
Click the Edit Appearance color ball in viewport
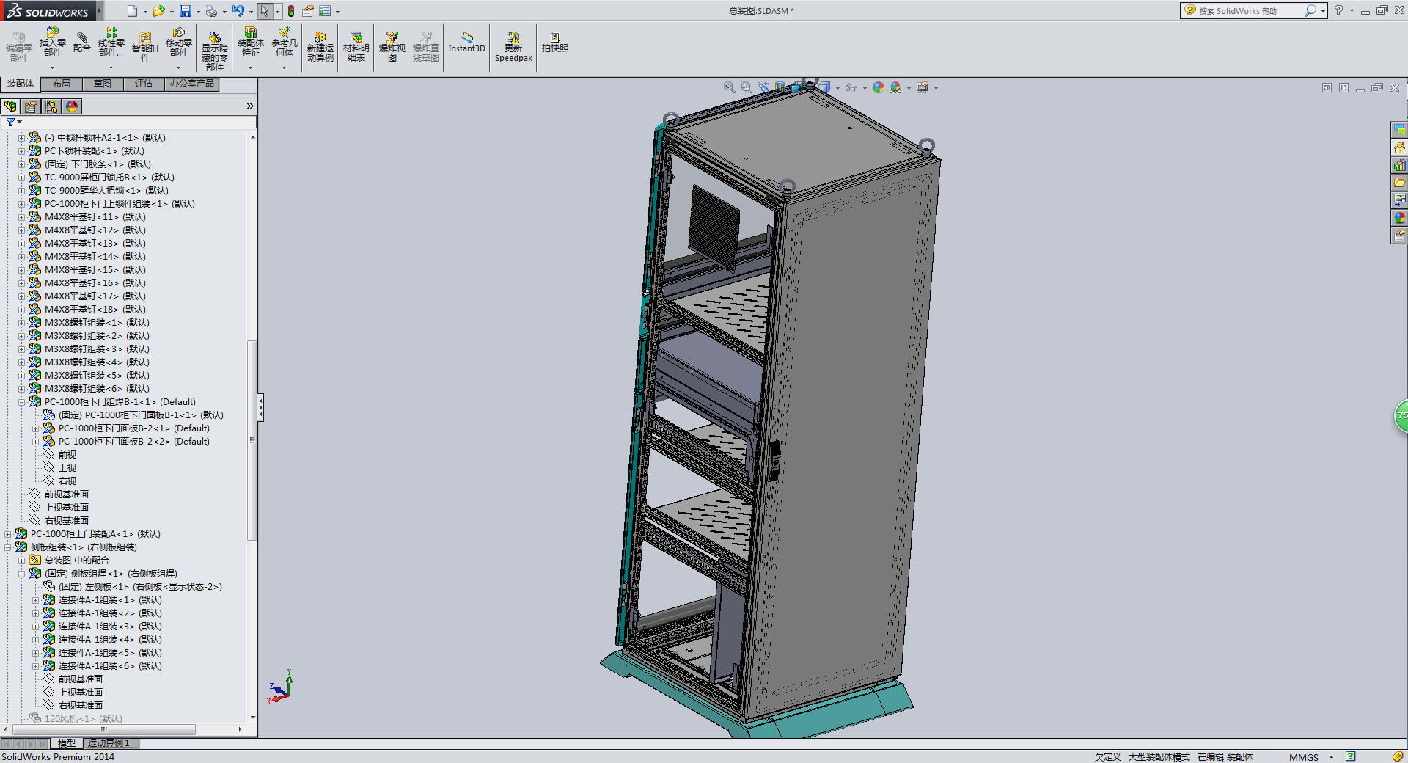[x=878, y=87]
